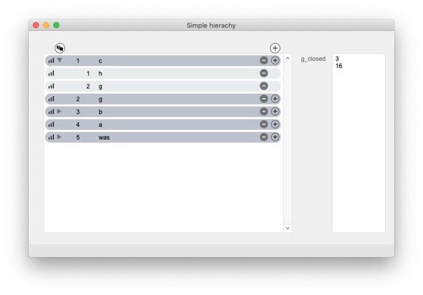Select the text 'was' in row 5
423x295 pixels.
pyautogui.click(x=104, y=138)
